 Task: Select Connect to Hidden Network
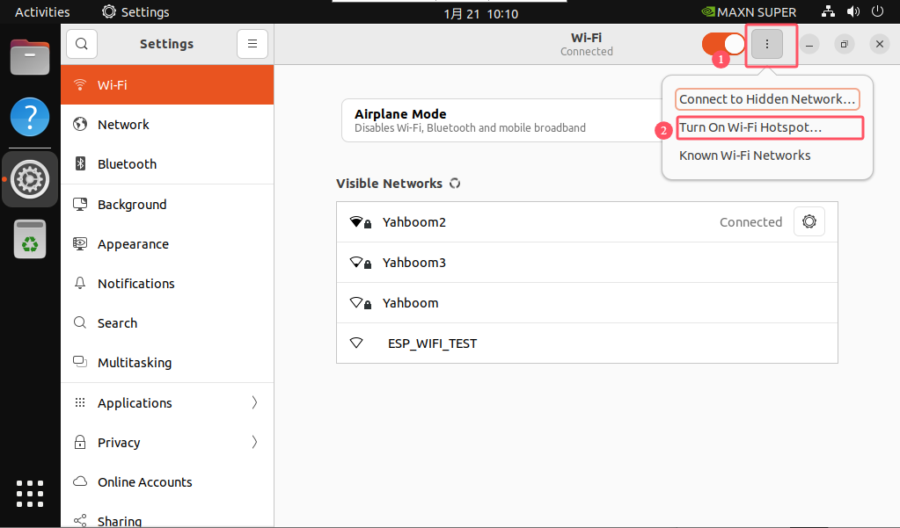point(767,99)
